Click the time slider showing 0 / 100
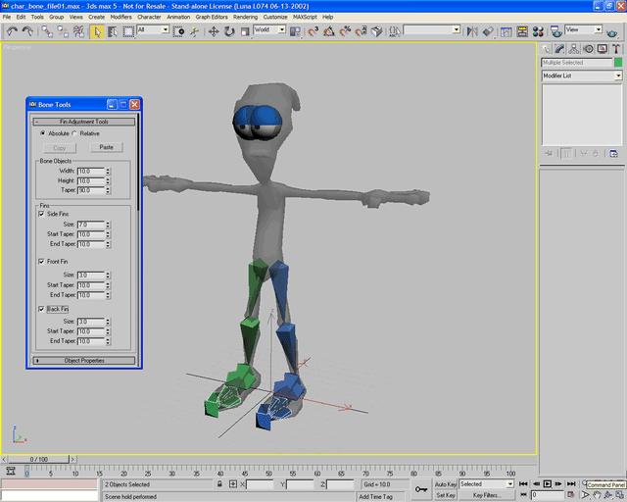 pyautogui.click(x=39, y=459)
